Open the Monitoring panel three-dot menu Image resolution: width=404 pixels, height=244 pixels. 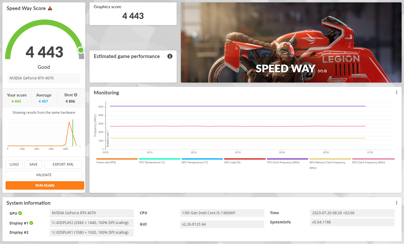point(396,93)
